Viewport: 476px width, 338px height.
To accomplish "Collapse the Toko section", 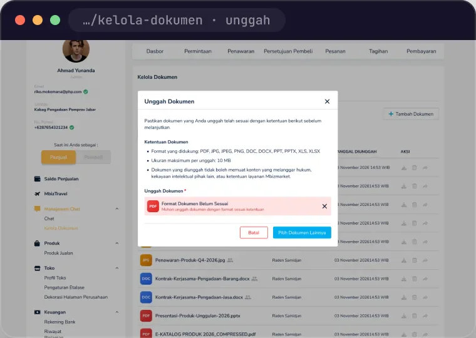I will [x=117, y=269].
